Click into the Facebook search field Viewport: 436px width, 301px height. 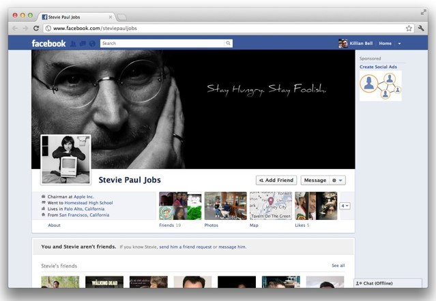pos(162,44)
